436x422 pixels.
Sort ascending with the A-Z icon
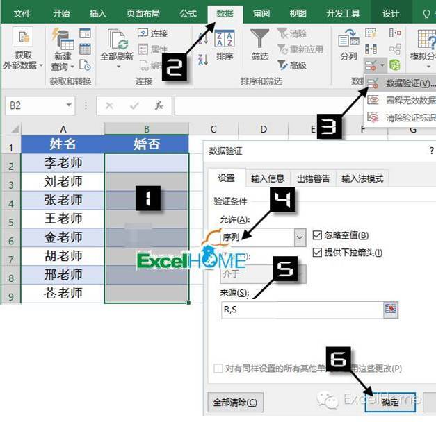tap(203, 38)
